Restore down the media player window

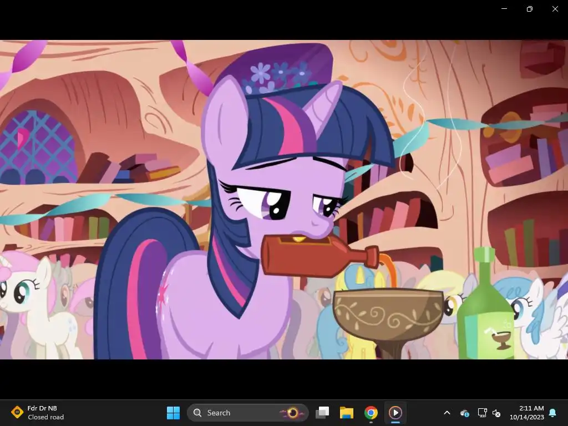pyautogui.click(x=530, y=9)
